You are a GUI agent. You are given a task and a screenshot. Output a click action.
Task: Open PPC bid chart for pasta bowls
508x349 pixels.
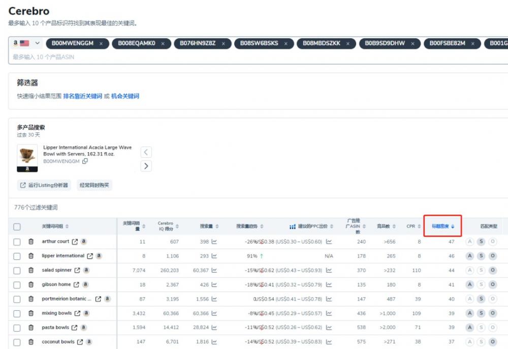[x=329, y=328]
